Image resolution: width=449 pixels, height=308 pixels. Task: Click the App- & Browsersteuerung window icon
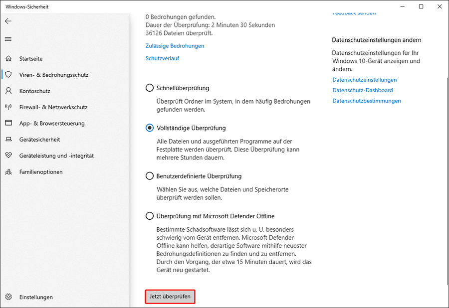pos(8,123)
